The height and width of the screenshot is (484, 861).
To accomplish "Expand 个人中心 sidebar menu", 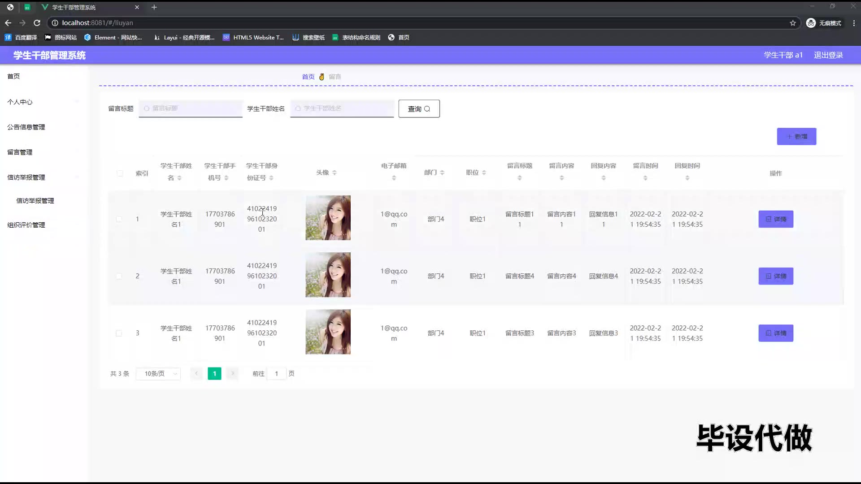I will pyautogui.click(x=20, y=102).
